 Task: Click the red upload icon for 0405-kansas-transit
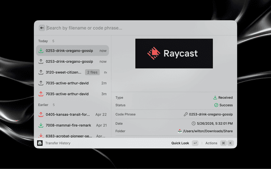(41, 114)
